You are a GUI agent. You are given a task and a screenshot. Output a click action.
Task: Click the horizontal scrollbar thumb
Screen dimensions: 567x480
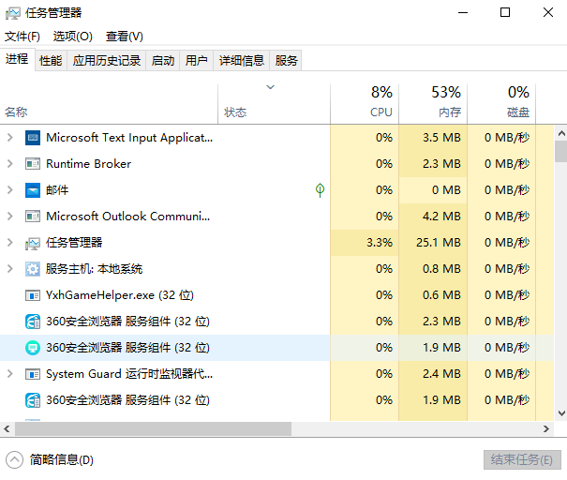[150, 428]
